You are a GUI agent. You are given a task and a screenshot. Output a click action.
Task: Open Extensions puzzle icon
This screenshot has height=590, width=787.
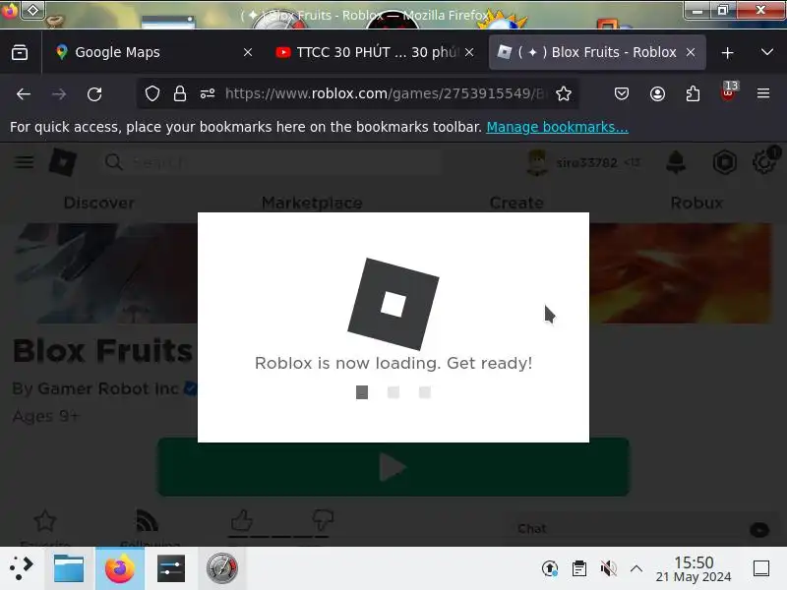point(693,93)
